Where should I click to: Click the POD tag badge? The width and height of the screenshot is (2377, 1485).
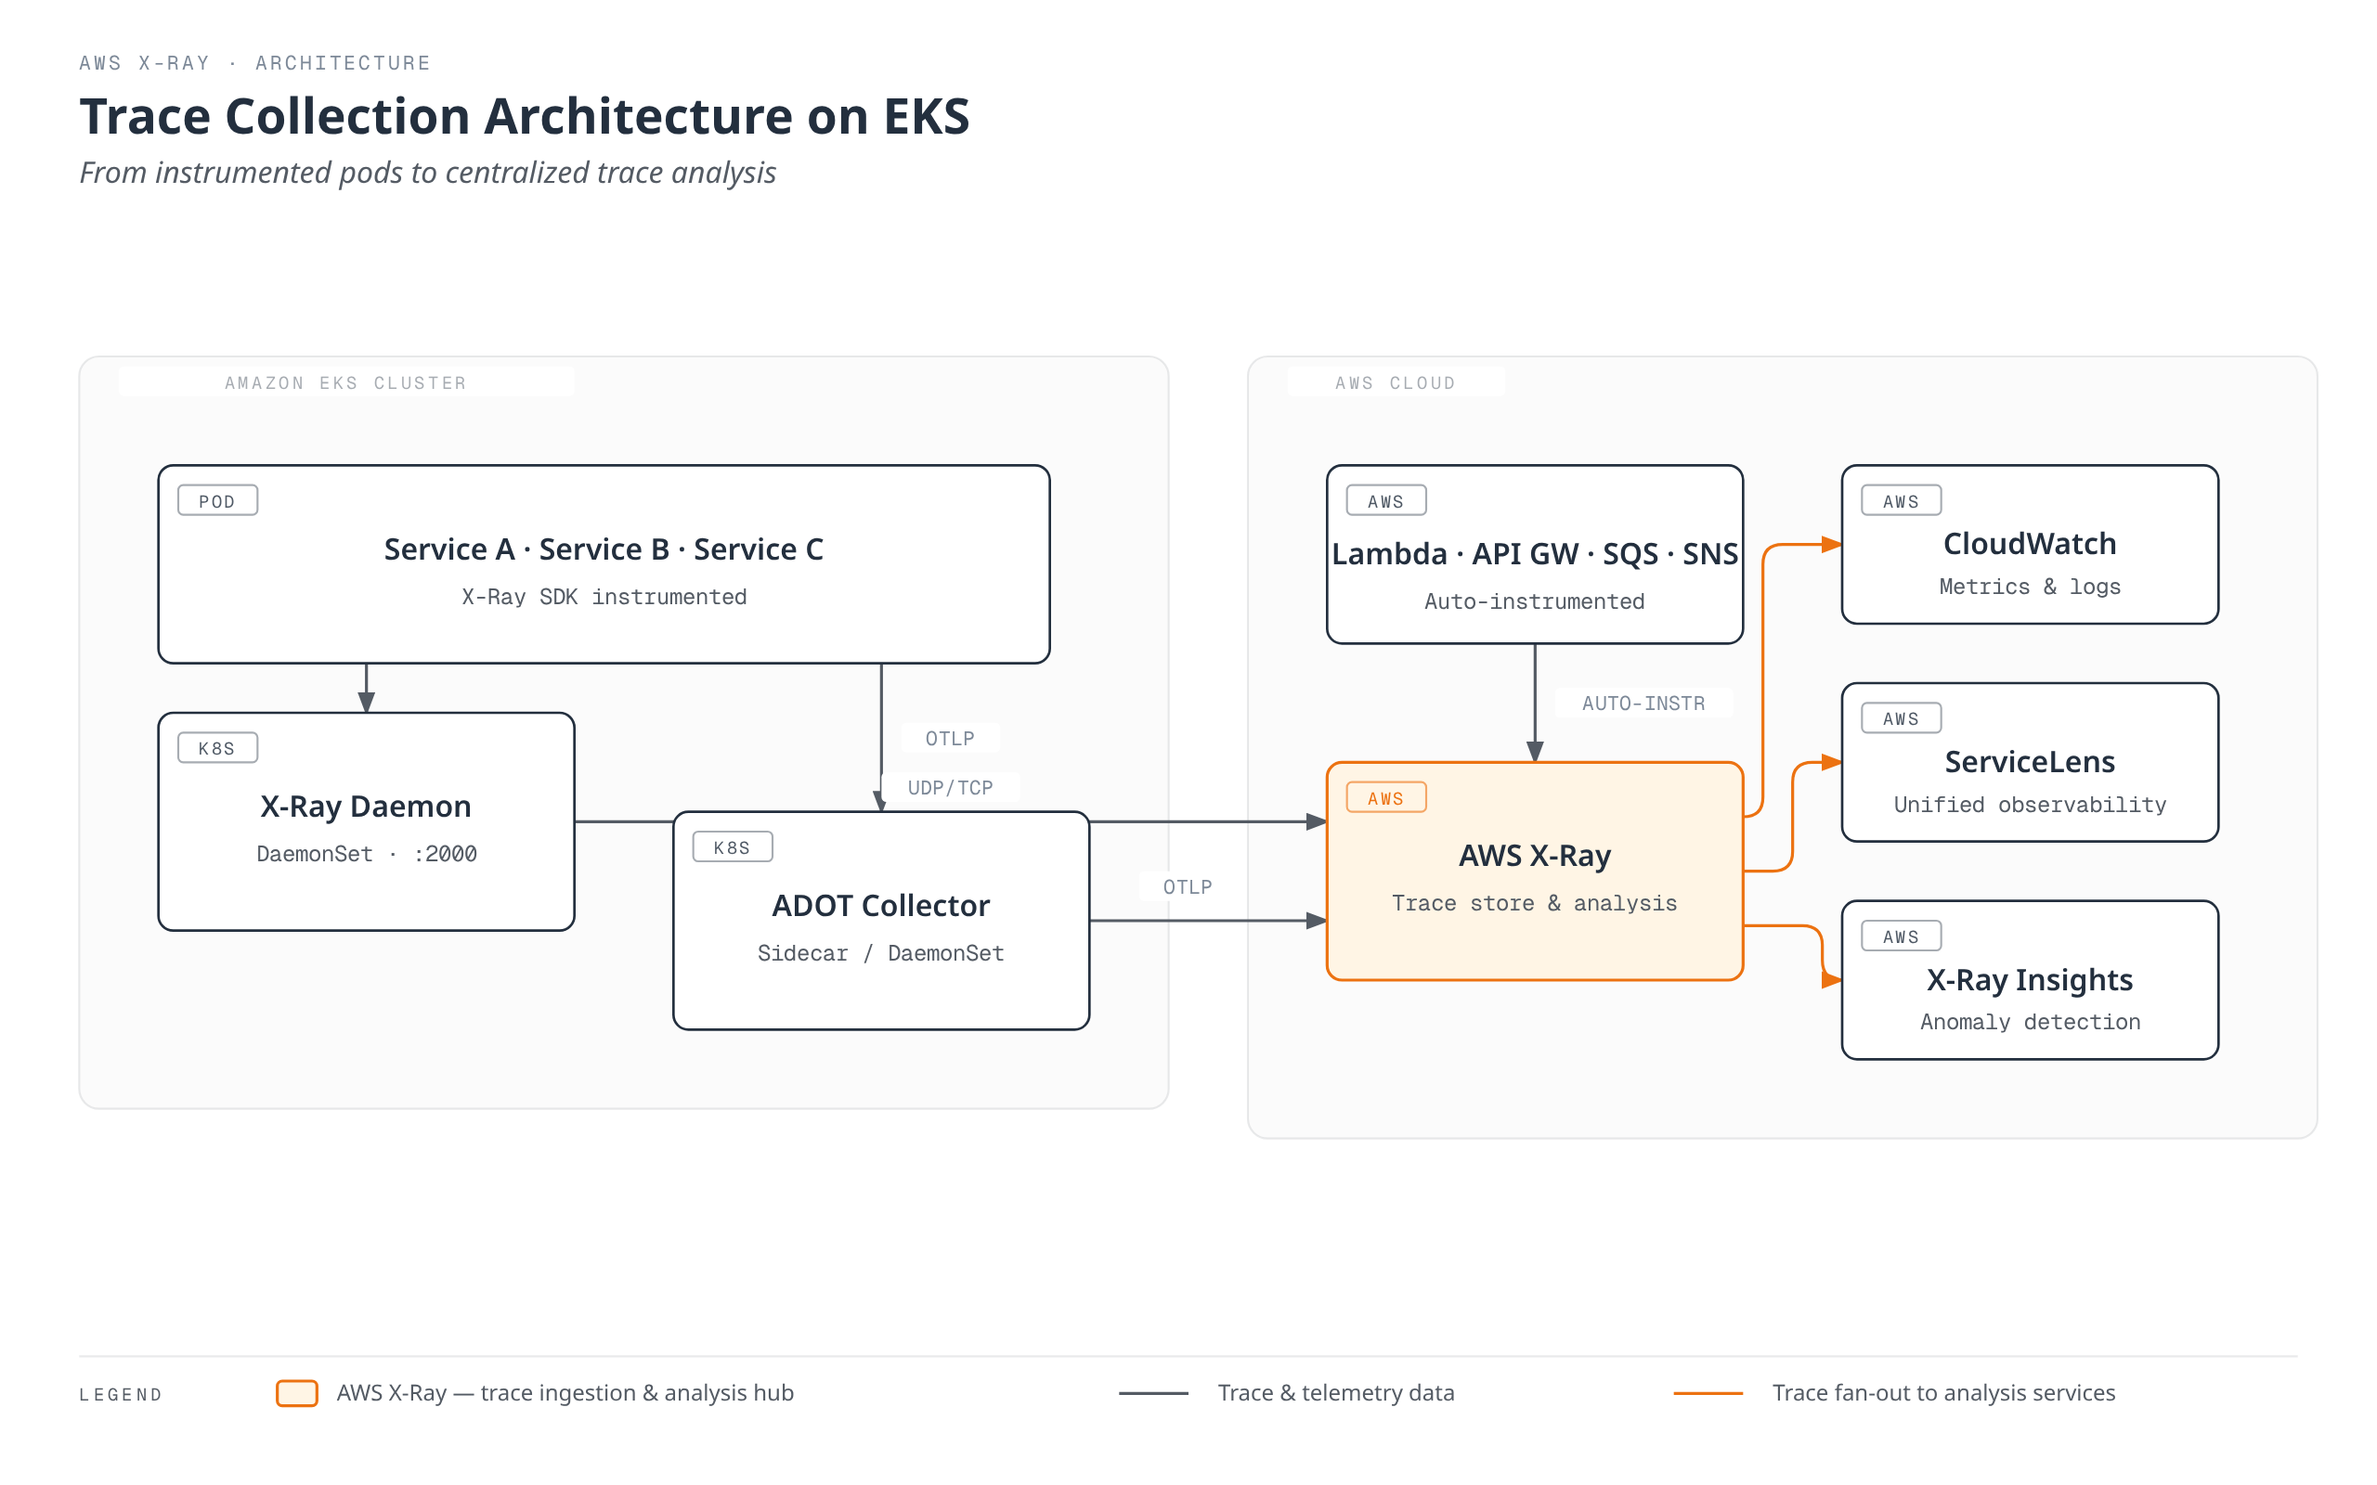[217, 501]
